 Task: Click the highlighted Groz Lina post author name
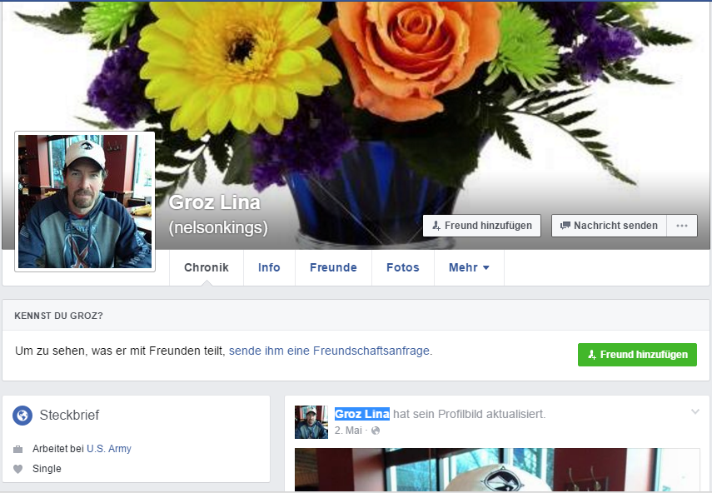coord(362,414)
